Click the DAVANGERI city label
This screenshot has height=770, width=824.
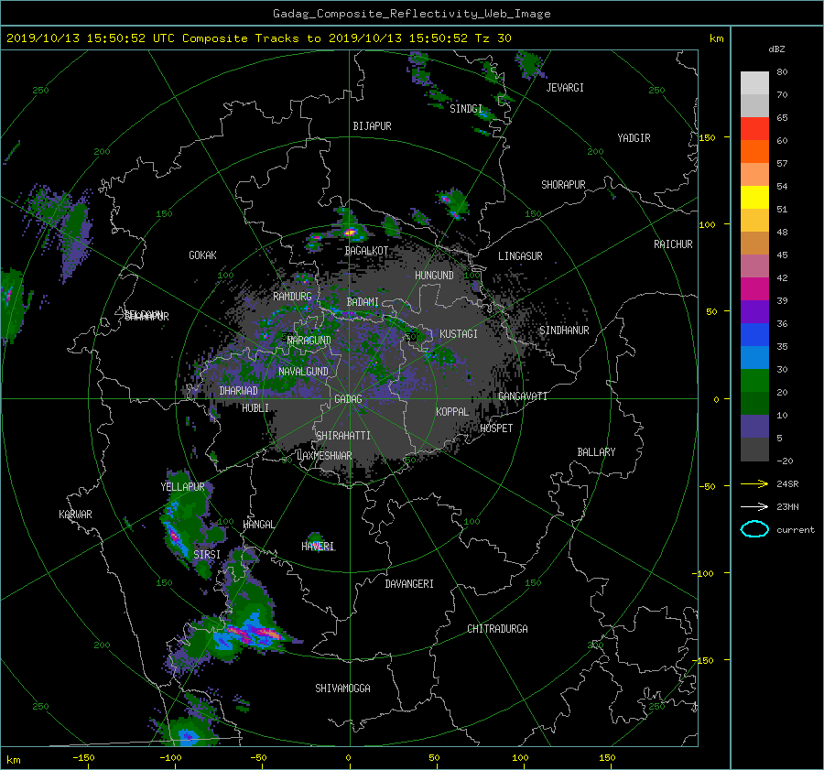pos(409,584)
